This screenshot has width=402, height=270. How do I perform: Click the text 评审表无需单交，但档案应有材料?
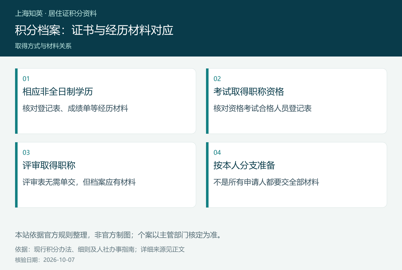click(x=79, y=182)
